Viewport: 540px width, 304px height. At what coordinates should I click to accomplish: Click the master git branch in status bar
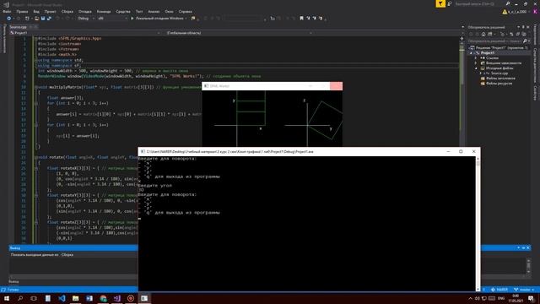click(524, 290)
